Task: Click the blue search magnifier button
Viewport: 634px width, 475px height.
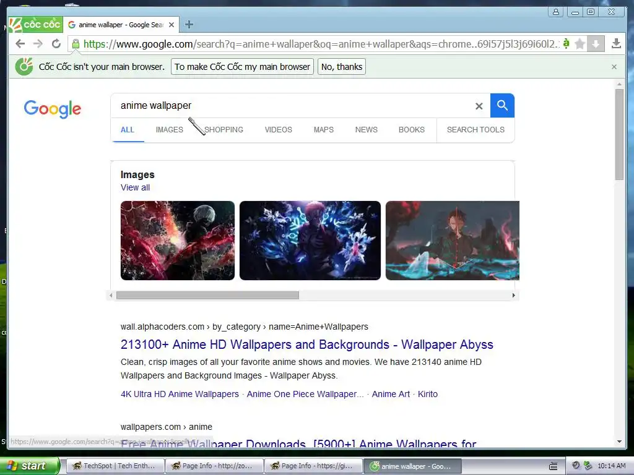Action: (x=502, y=105)
